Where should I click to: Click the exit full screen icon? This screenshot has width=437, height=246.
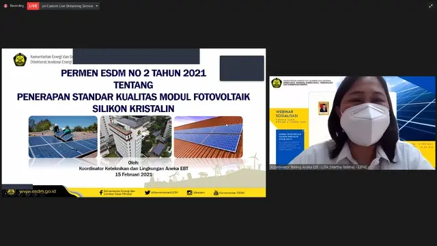431,5
